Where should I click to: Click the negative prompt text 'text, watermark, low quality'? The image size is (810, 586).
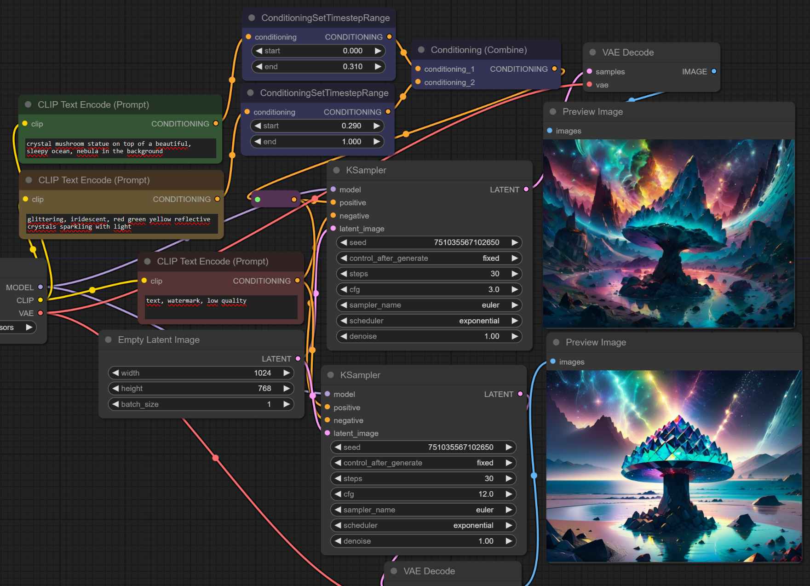click(x=196, y=301)
